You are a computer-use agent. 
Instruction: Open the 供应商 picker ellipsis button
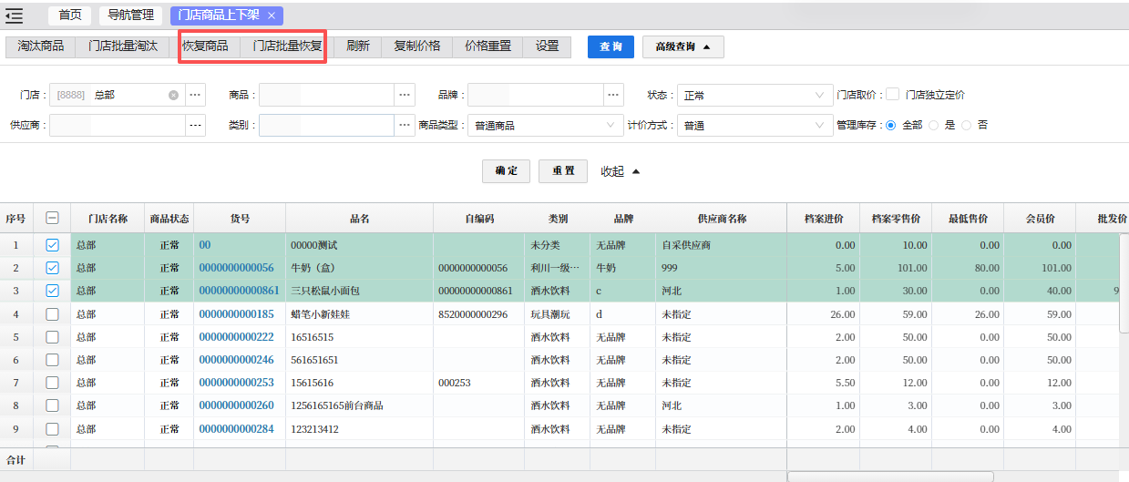(x=195, y=125)
